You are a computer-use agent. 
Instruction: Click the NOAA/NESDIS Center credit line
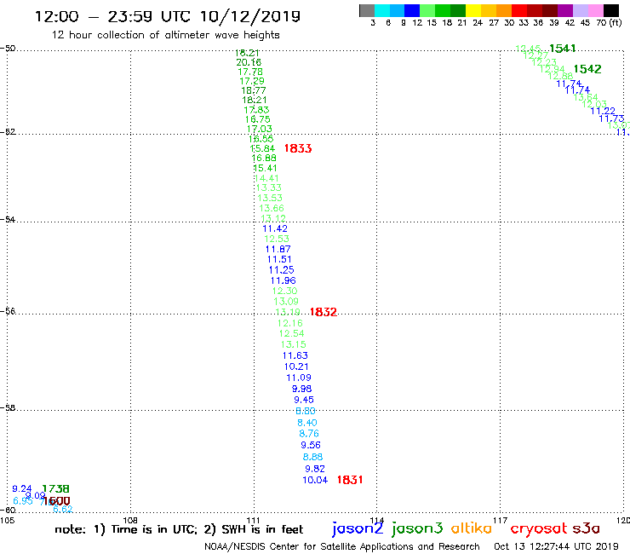[342, 547]
